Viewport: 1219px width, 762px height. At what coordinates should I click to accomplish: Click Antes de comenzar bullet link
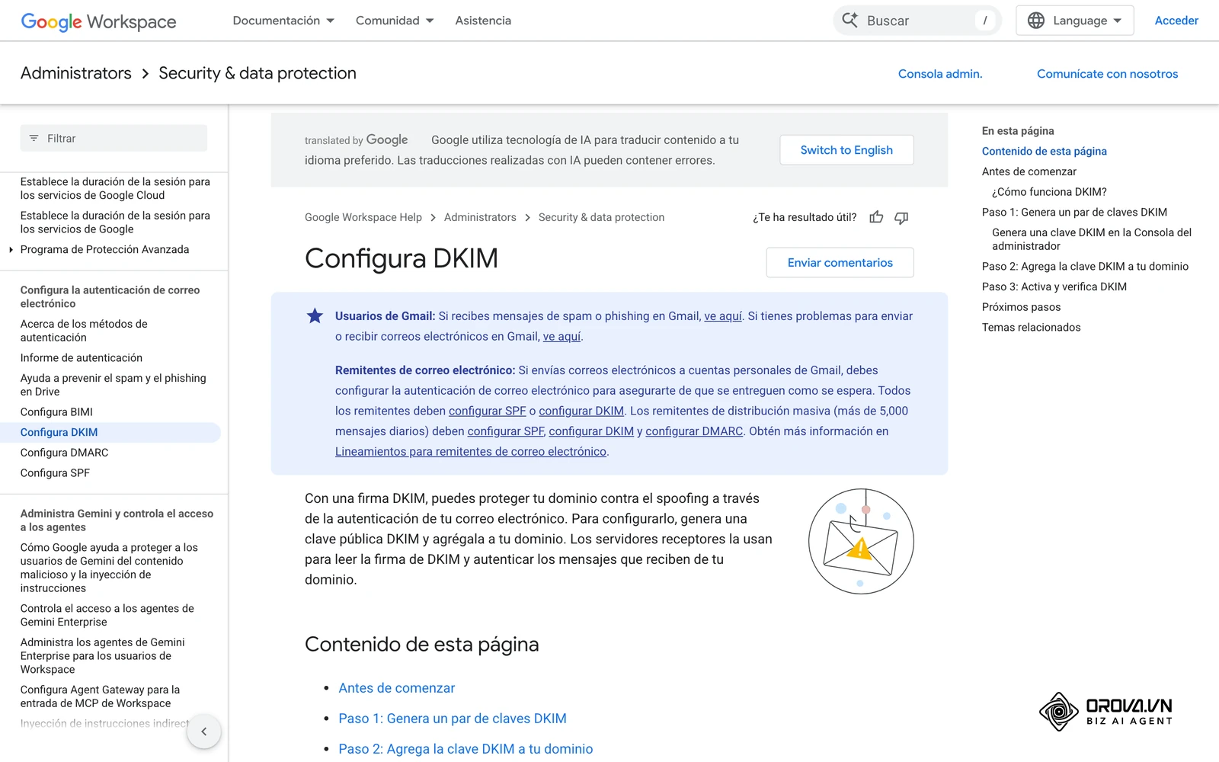coord(397,688)
